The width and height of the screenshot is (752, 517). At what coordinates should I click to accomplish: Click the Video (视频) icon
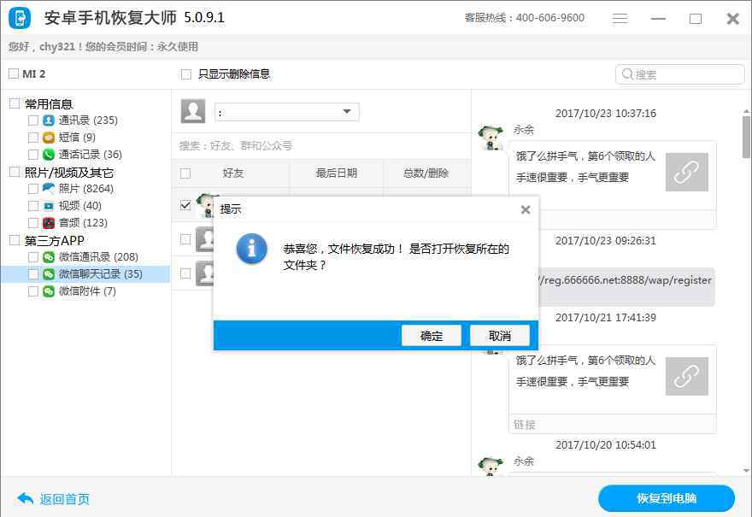(49, 206)
